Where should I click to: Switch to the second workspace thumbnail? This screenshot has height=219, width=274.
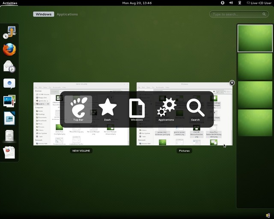[x=255, y=67]
